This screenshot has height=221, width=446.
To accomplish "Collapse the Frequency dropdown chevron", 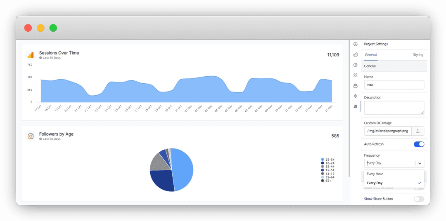I will click(420, 163).
